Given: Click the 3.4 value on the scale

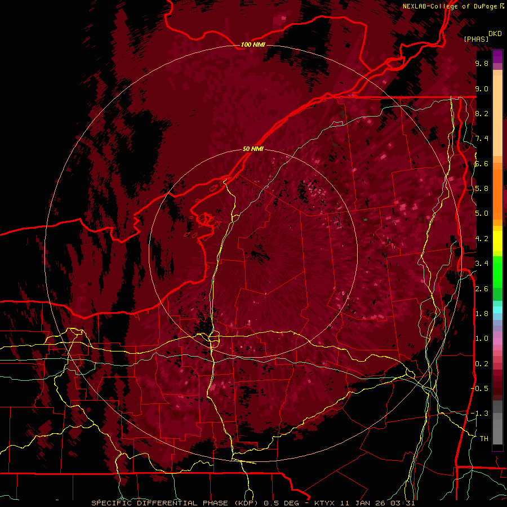Looking at the screenshot, I should pos(482,264).
